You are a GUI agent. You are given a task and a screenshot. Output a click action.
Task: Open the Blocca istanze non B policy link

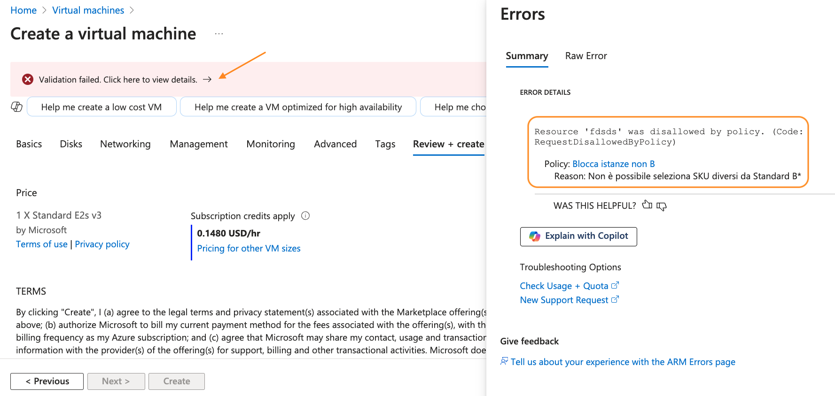tap(613, 164)
